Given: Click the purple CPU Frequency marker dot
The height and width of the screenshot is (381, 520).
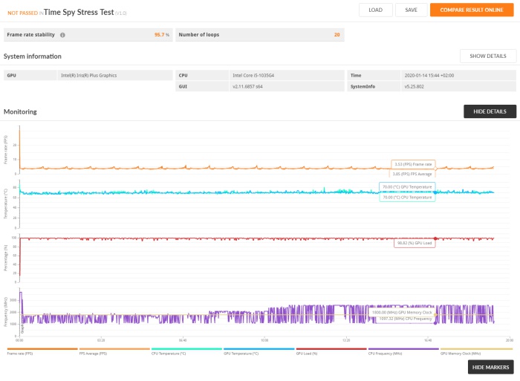Looking at the screenshot, I should [435, 322].
